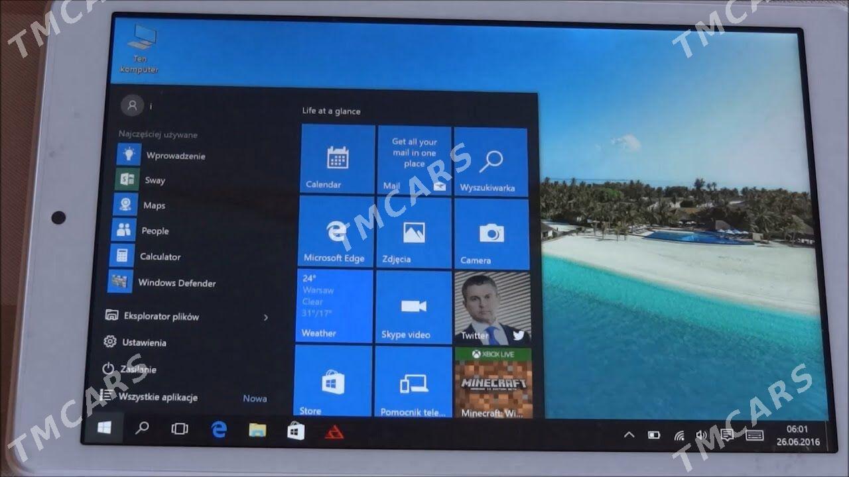Open the Zdjęcia photos tile
Screen dimensions: 849x477
413,233
